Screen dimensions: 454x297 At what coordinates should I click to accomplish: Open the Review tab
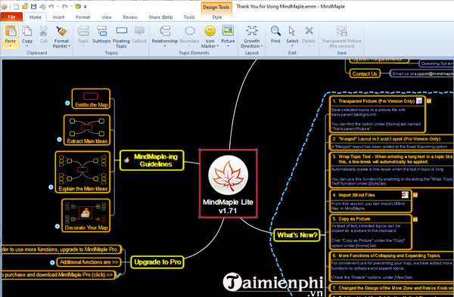pos(130,17)
